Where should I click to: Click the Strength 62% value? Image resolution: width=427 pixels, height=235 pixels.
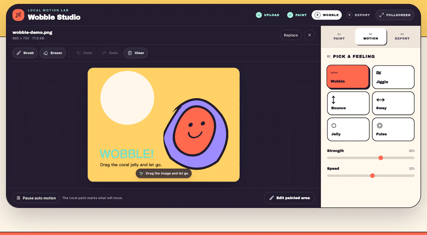(412, 151)
